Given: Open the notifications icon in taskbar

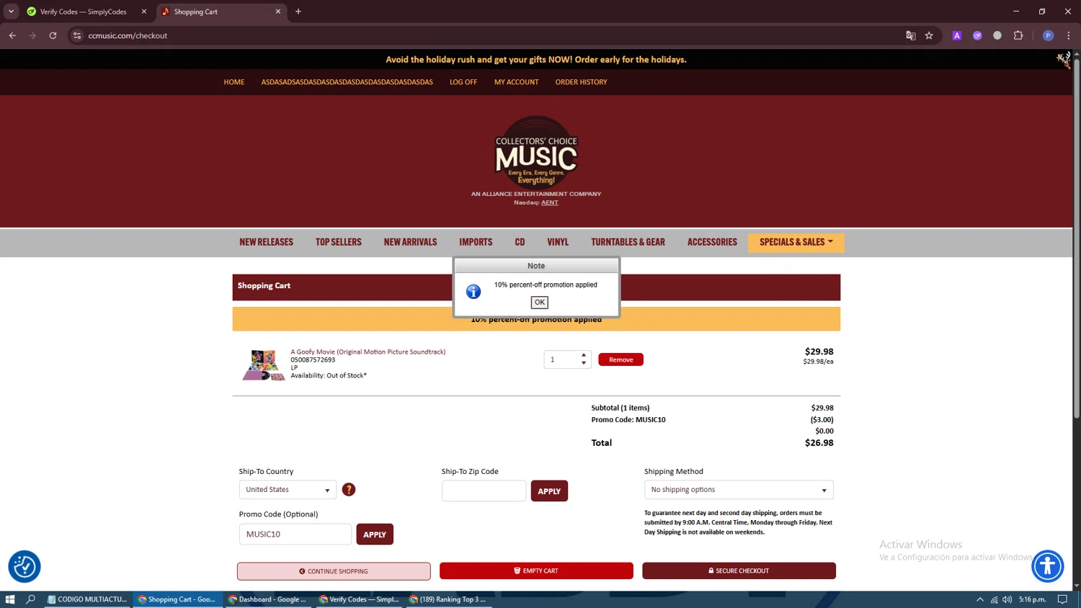Looking at the screenshot, I should (x=1062, y=599).
